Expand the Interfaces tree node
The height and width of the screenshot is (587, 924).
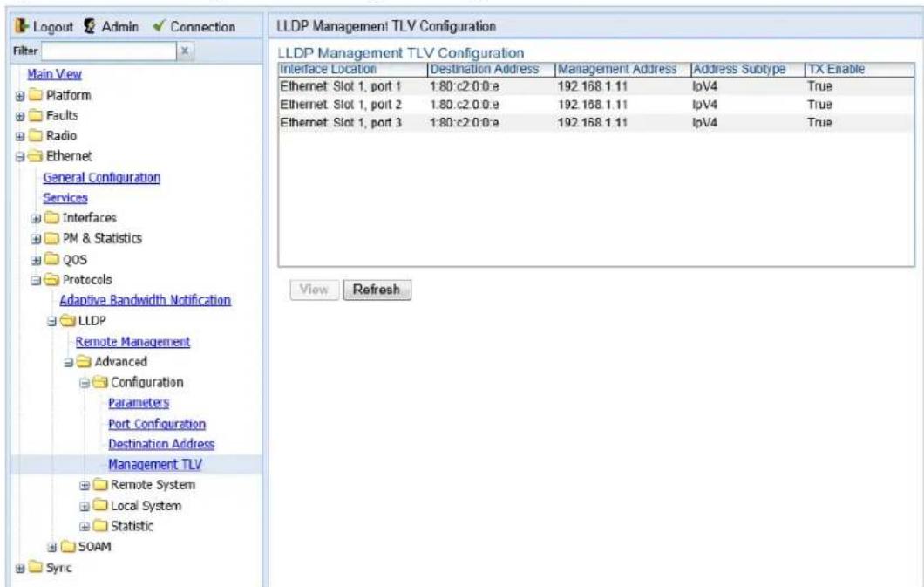coord(36,219)
